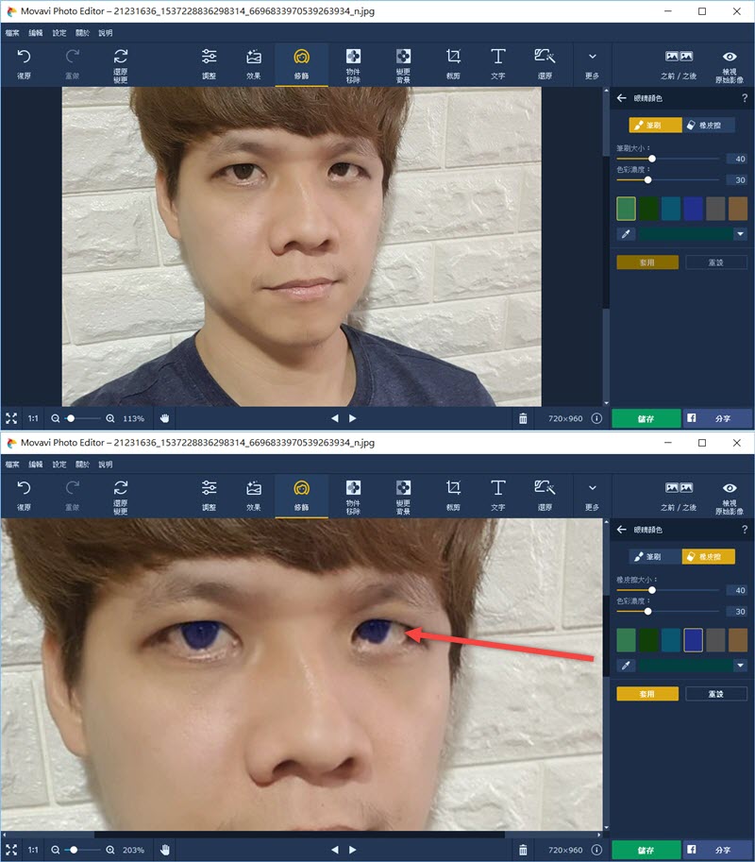Open the Adjust (調整) tool in top window
Image resolution: width=755 pixels, height=862 pixels.
tap(209, 64)
